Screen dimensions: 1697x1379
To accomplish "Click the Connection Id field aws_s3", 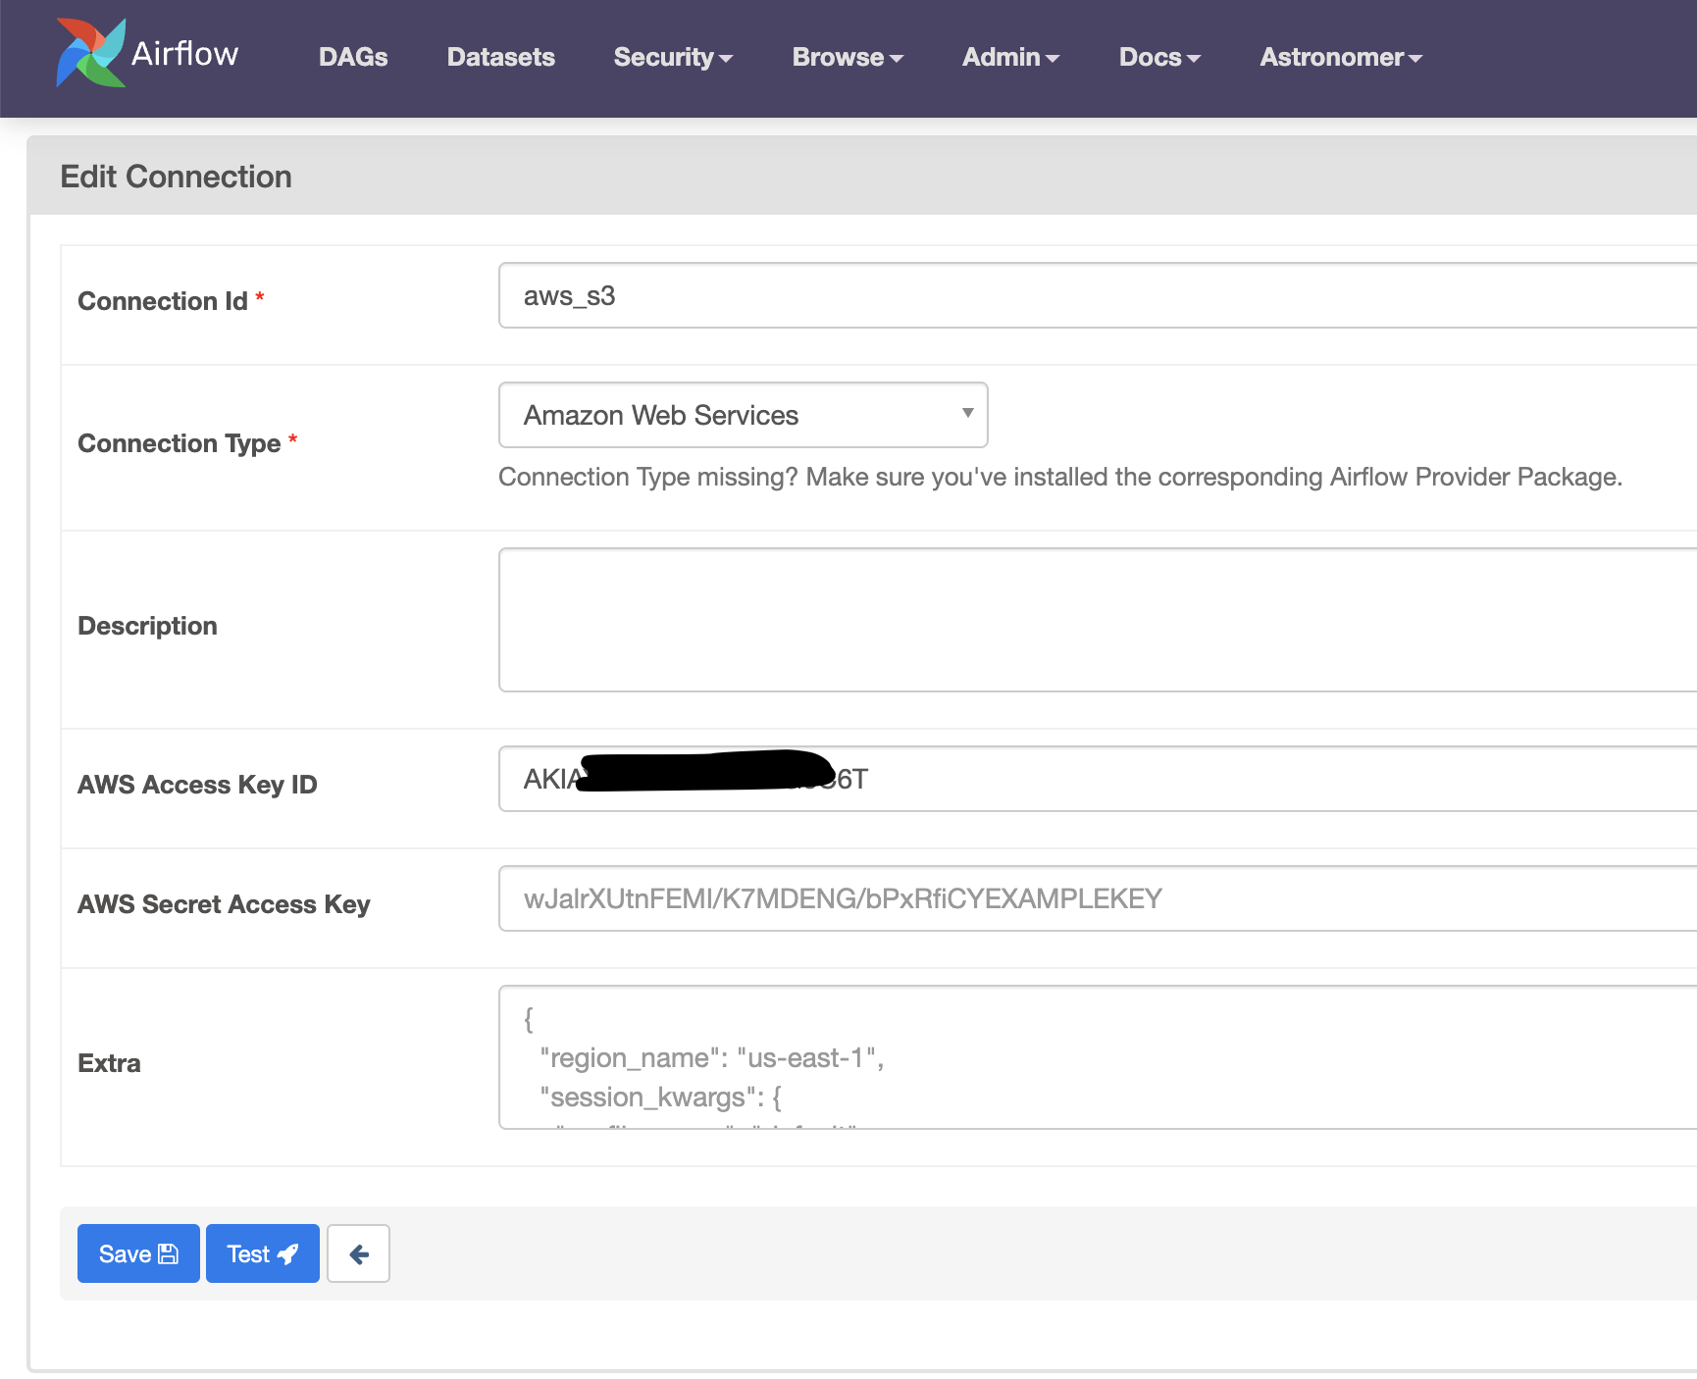I will pos(1098,295).
